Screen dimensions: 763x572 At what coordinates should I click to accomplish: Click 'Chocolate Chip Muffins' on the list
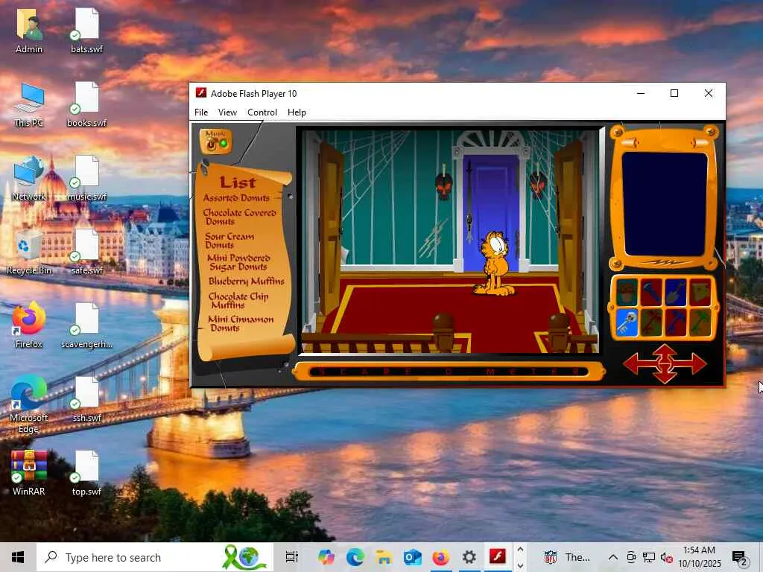[x=238, y=300]
